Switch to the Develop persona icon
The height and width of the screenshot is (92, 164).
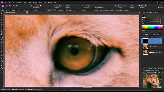coord(10,6)
